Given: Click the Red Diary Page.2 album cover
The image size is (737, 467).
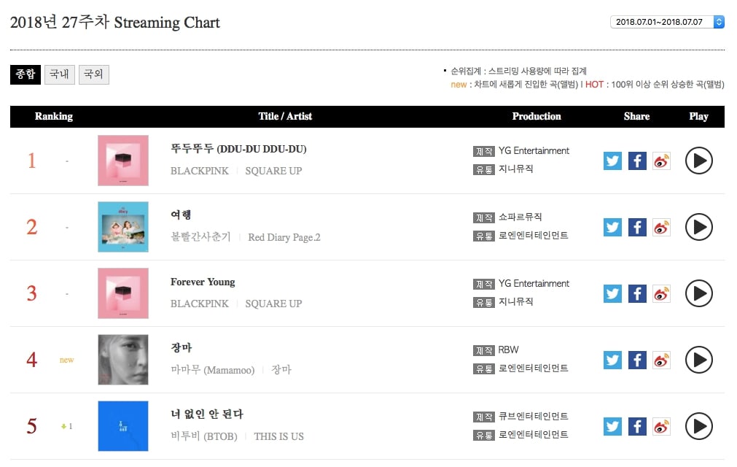Looking at the screenshot, I should click(123, 227).
